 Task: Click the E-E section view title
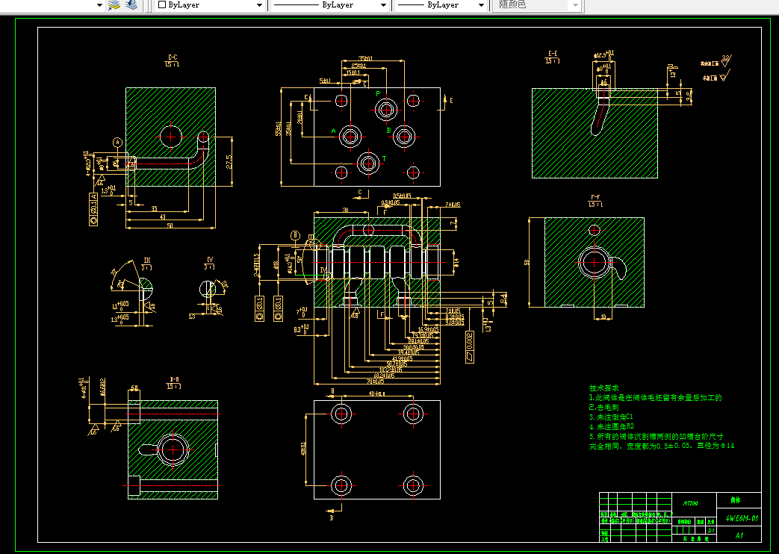(x=553, y=57)
